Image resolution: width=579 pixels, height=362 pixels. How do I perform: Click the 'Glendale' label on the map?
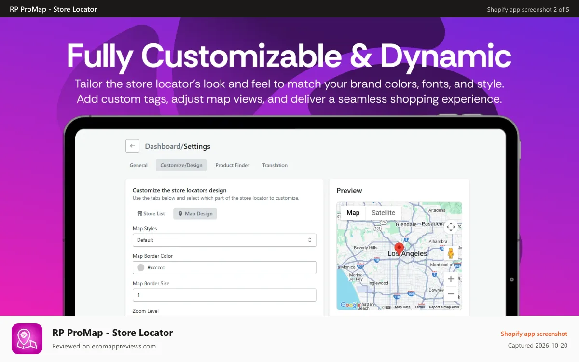point(406,224)
